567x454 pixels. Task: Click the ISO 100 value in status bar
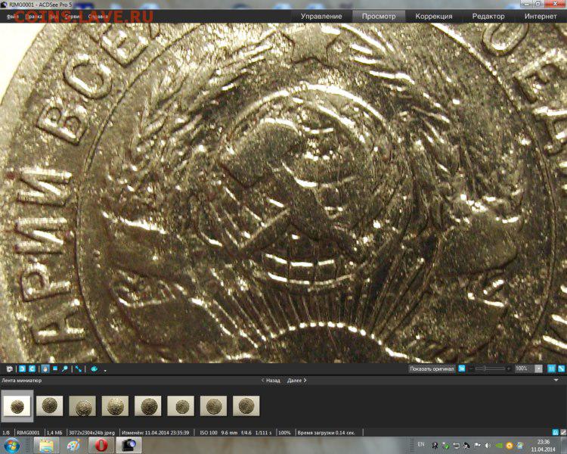pyautogui.click(x=209, y=433)
